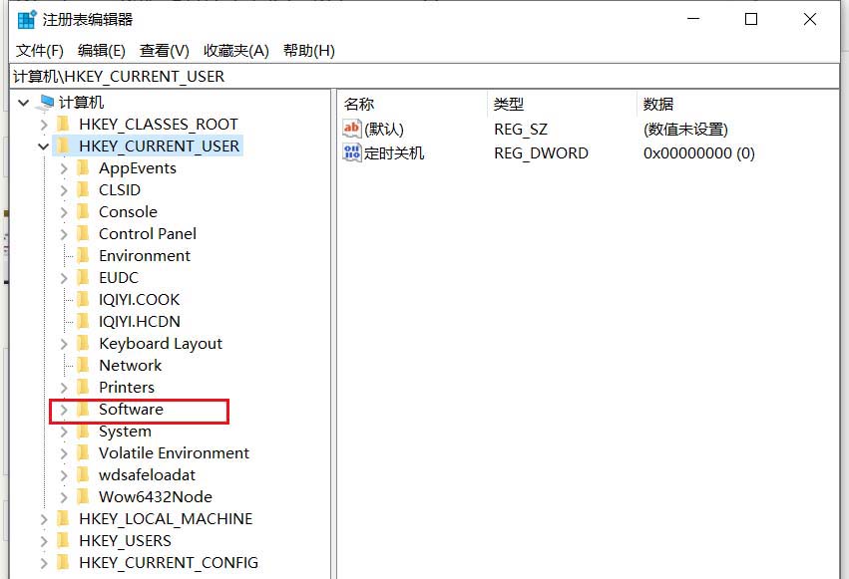Viewport: 849px width, 579px height.
Task: Click the Keyboard Layout folder icon
Action: point(83,343)
